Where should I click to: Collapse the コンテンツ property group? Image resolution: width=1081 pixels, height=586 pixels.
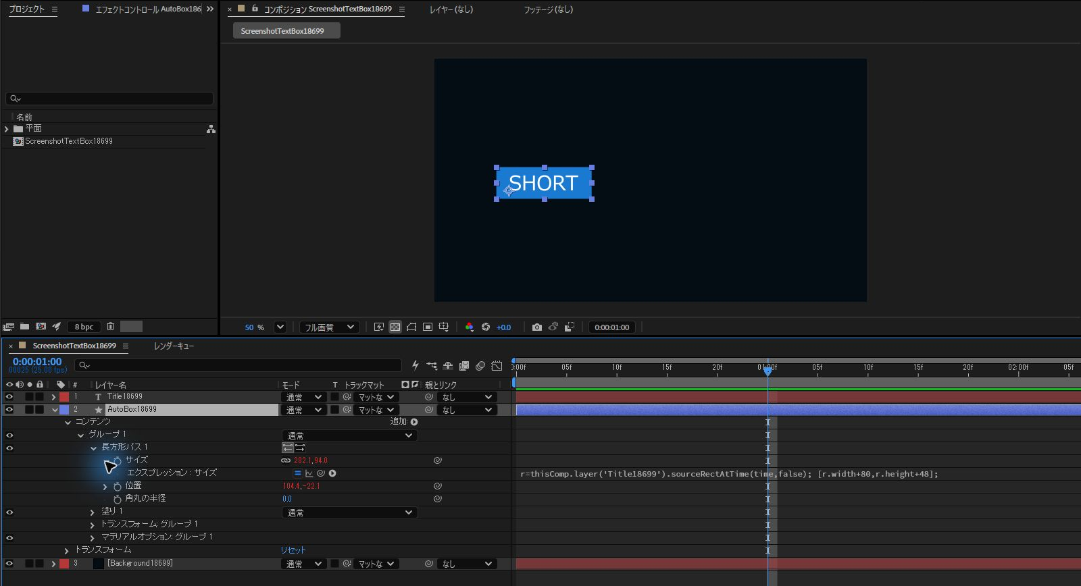tap(68, 423)
